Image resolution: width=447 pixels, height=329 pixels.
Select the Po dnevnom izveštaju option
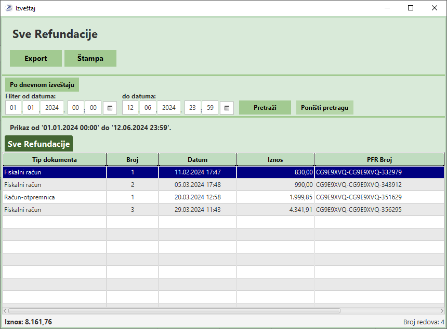click(x=42, y=85)
